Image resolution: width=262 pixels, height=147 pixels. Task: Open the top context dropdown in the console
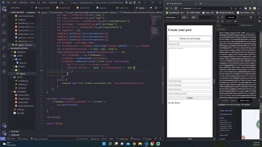[229, 21]
